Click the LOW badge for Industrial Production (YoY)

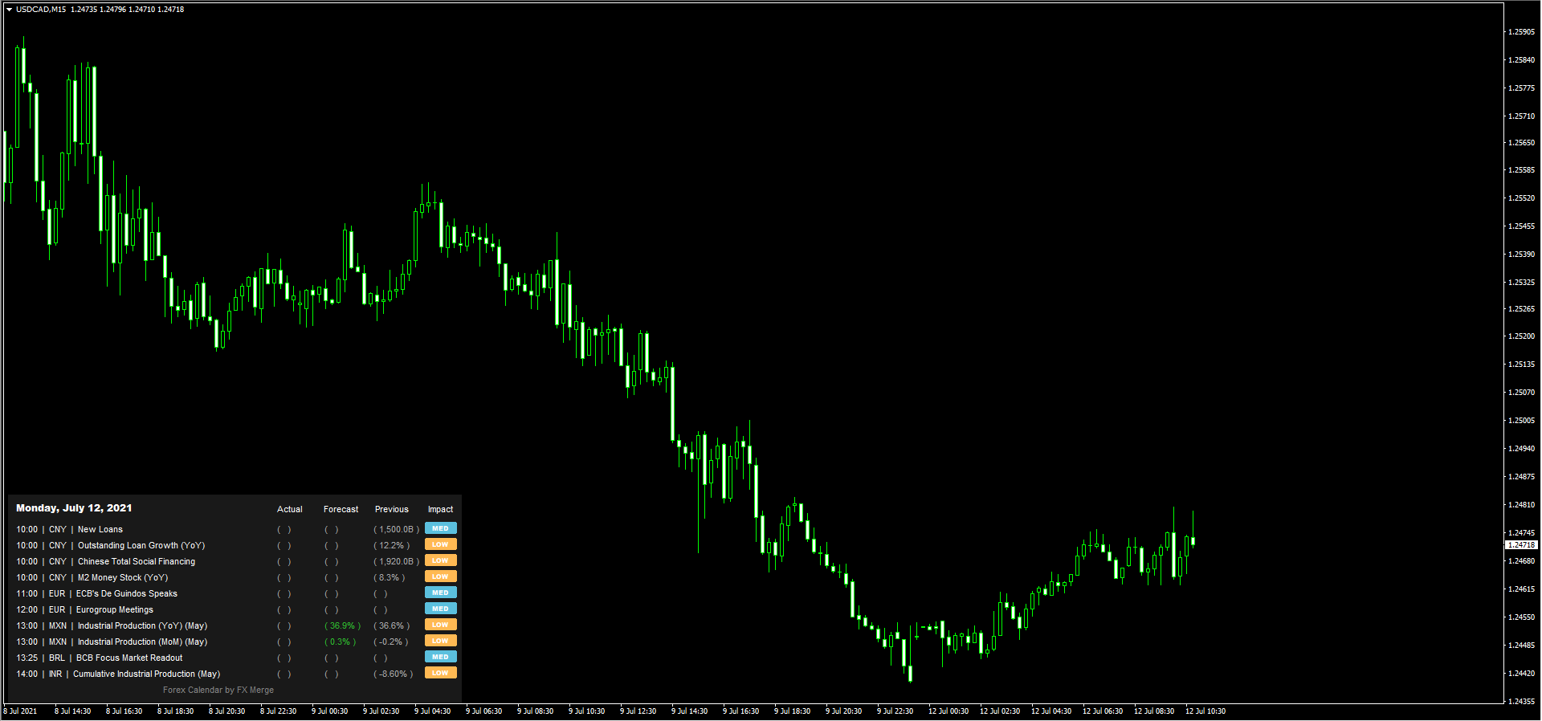[440, 625]
